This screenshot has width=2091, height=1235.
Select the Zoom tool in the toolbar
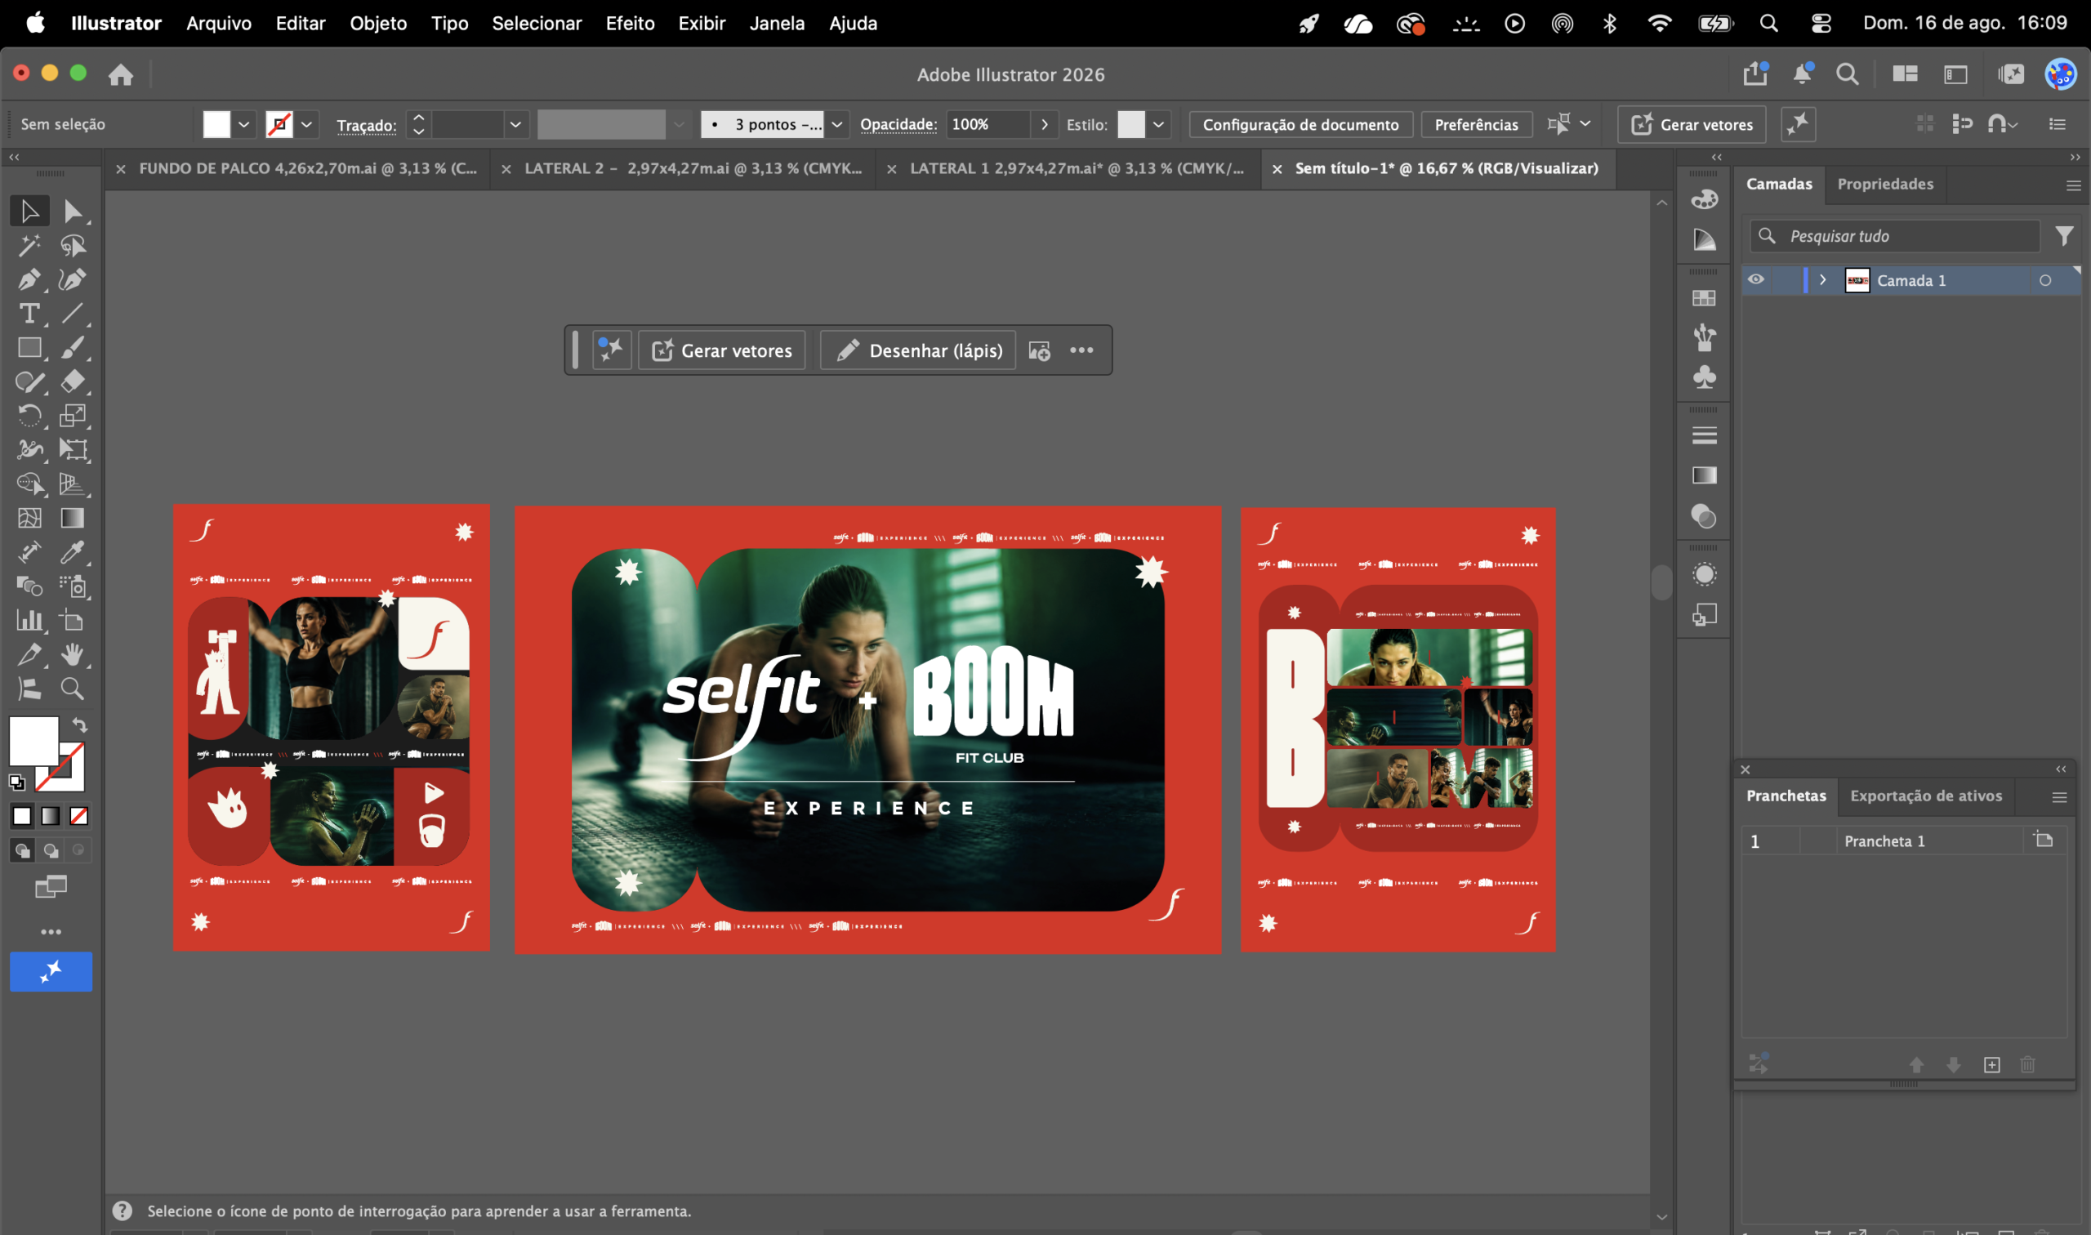(73, 689)
